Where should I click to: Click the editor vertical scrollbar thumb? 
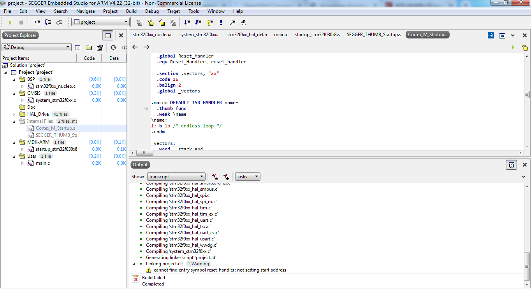tap(527, 95)
